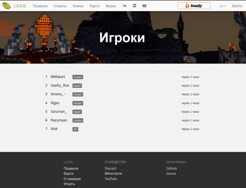This screenshot has height=188, width=246.
Task: Open Карта in the top navigation
Action: (x=95, y=6)
